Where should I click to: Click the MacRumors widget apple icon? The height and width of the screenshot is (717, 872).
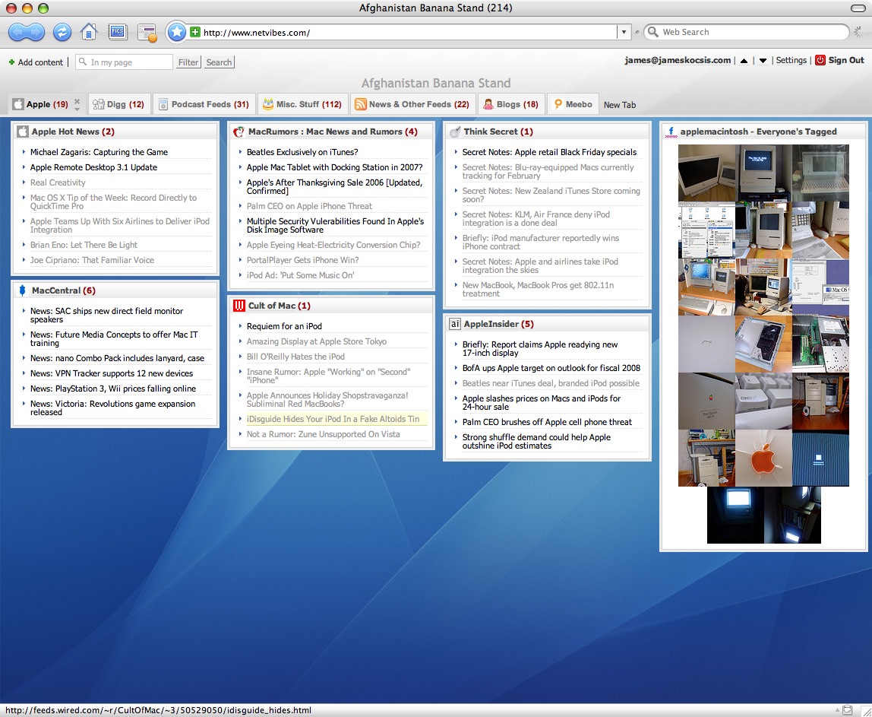(239, 132)
